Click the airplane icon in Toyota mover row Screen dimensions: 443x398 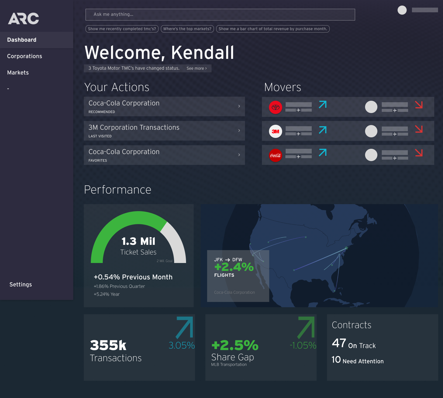point(299,110)
